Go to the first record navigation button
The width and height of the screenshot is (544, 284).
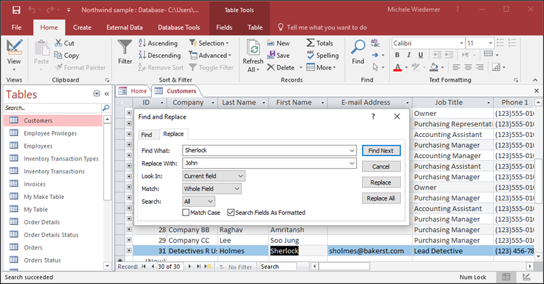coord(144,266)
